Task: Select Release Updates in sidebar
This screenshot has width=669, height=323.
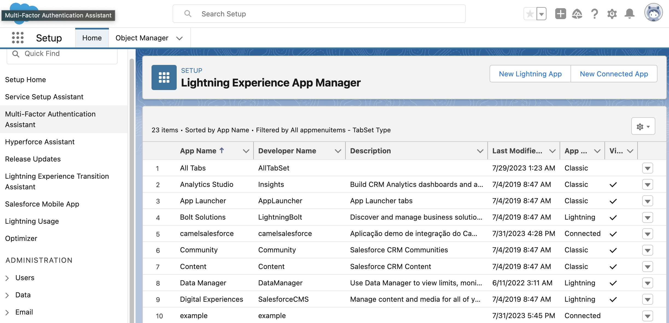Action: coord(33,159)
